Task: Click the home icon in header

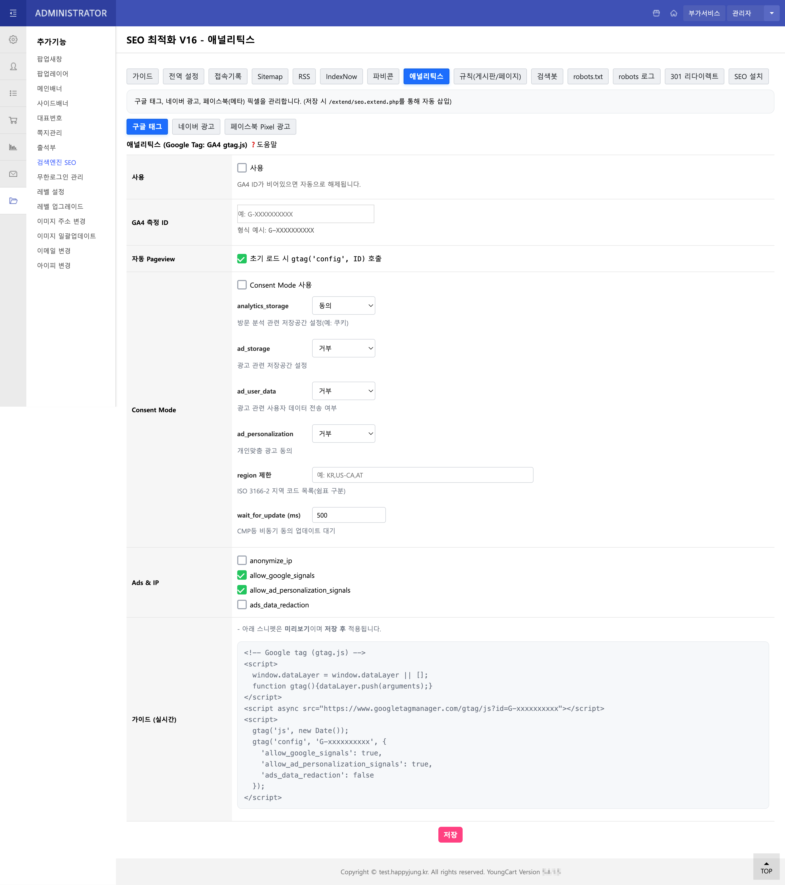Action: [x=673, y=13]
